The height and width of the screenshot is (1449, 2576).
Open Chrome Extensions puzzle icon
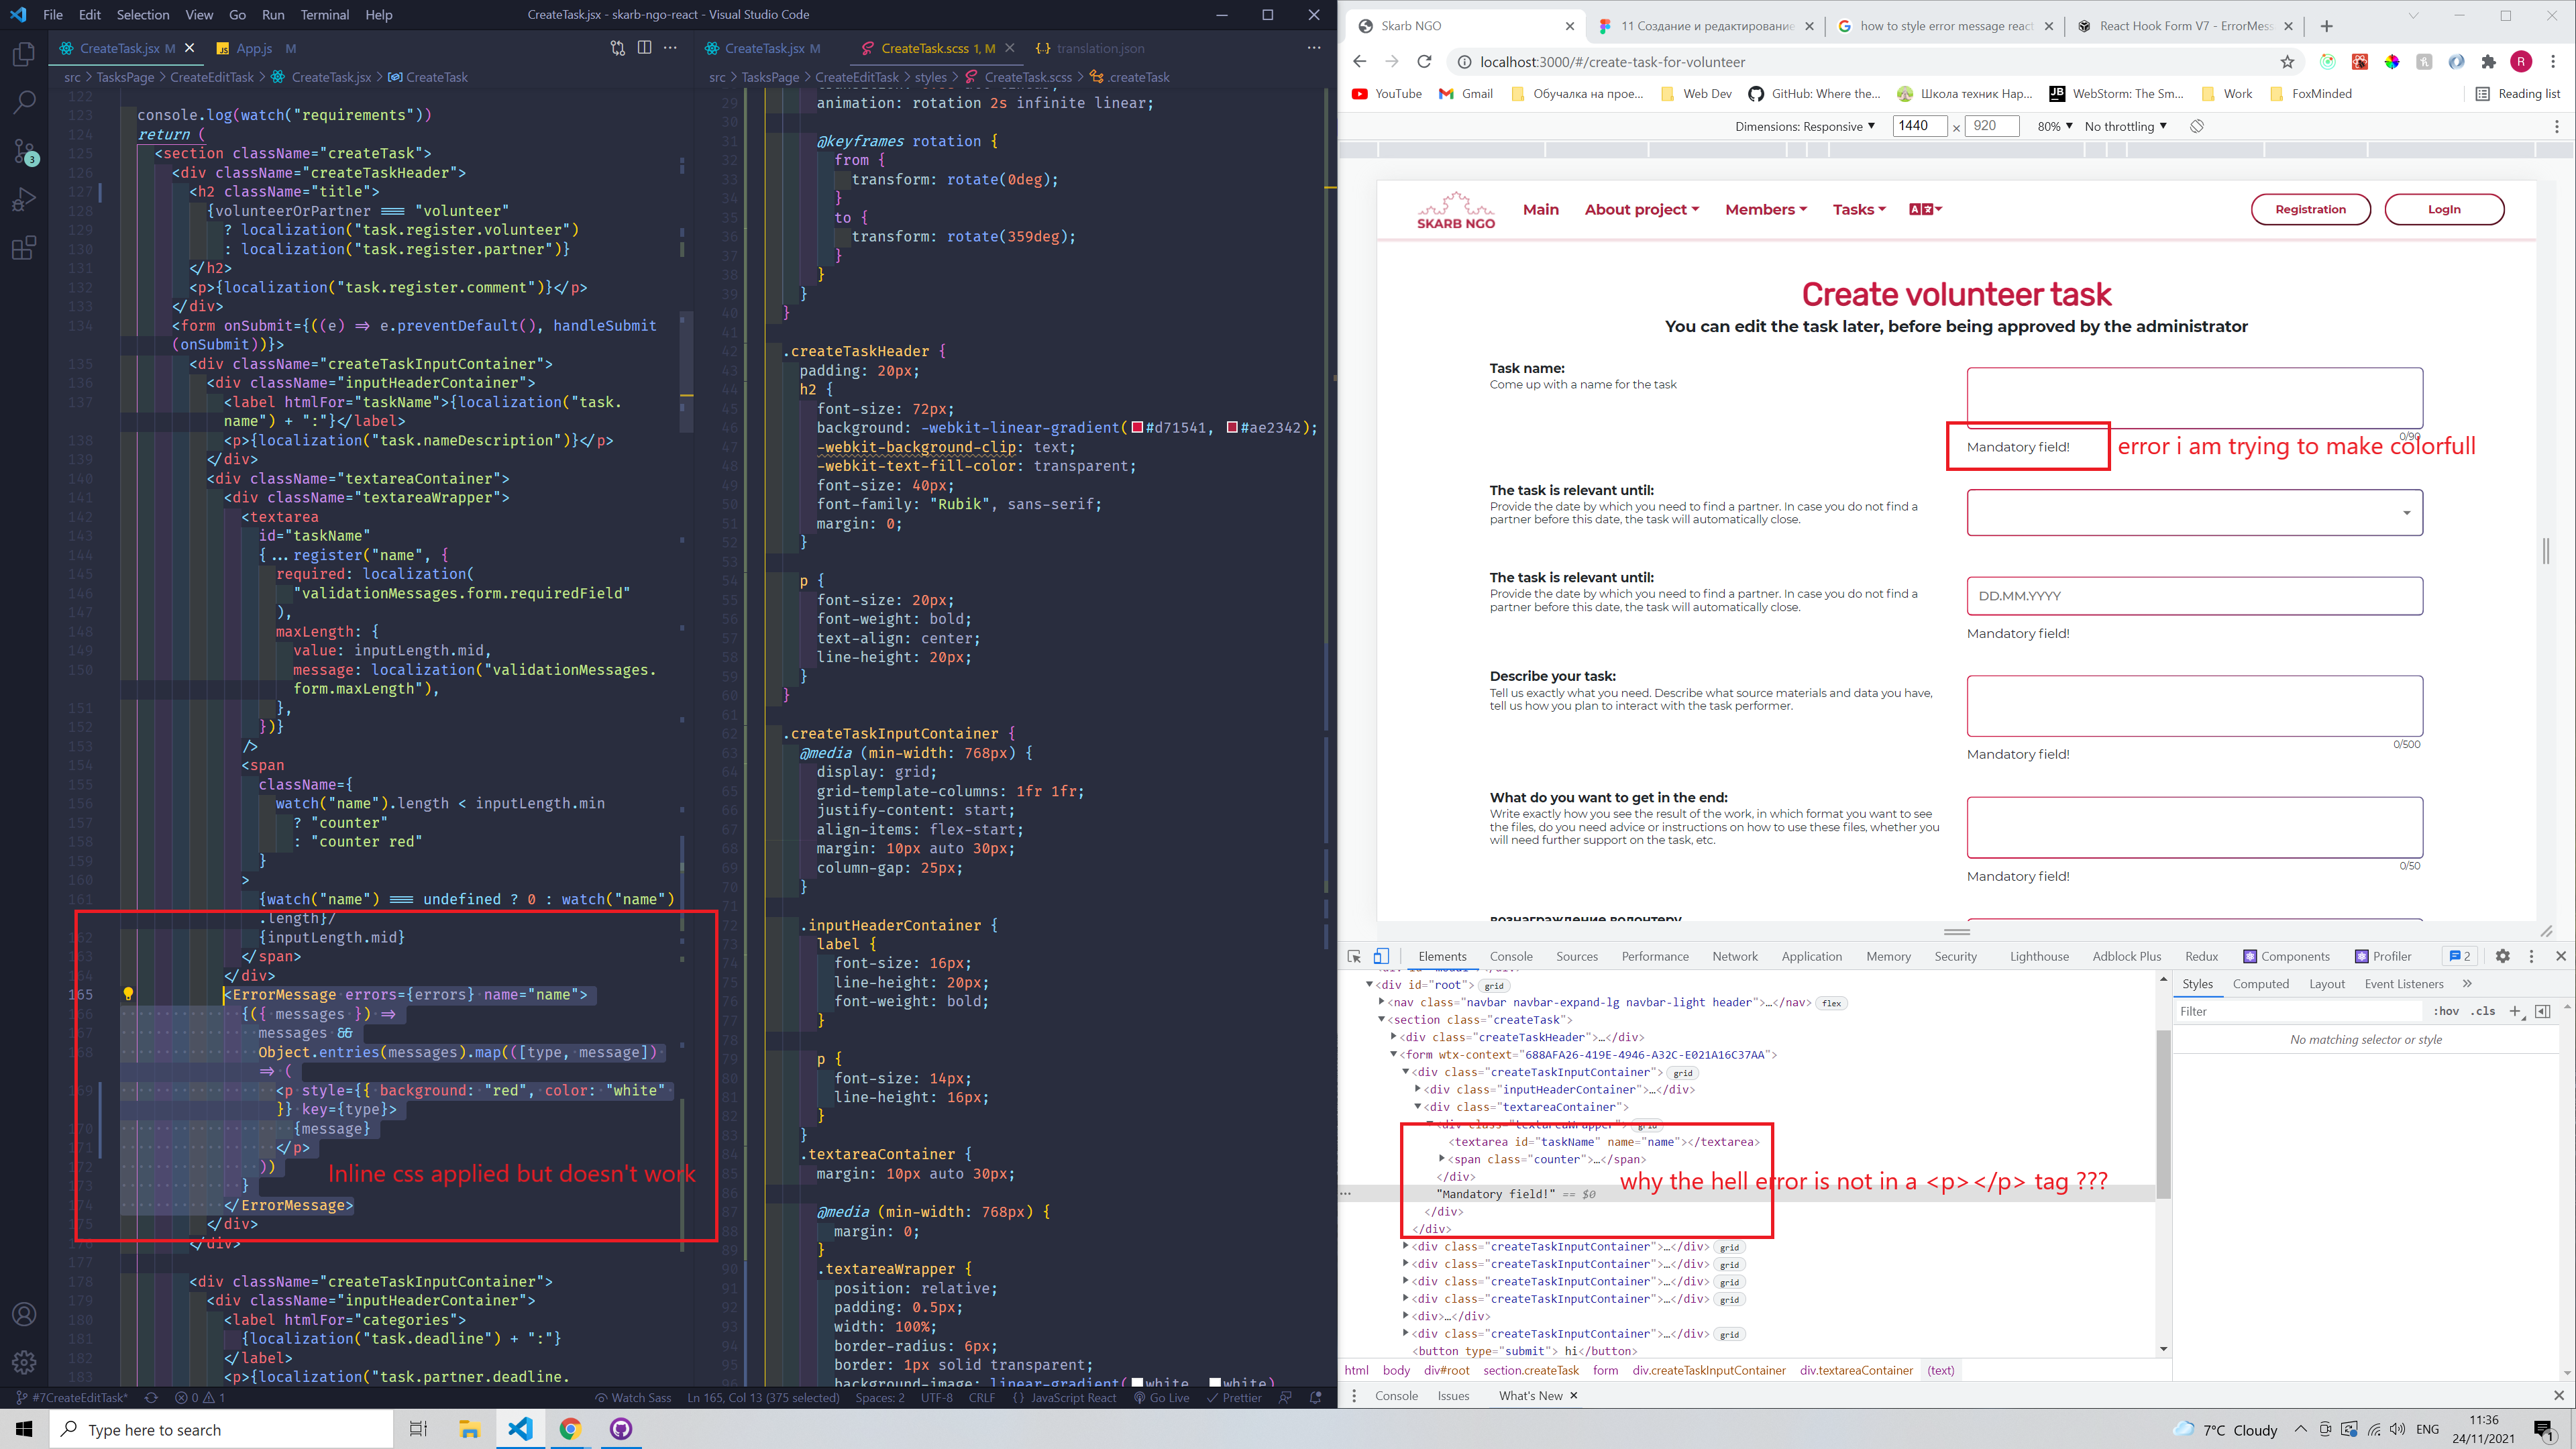[x=2489, y=62]
